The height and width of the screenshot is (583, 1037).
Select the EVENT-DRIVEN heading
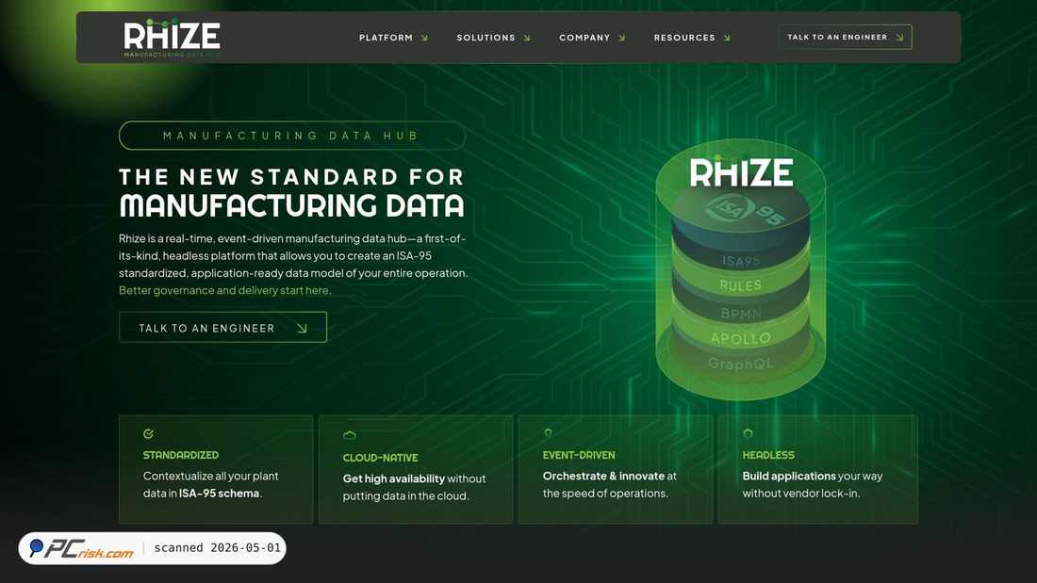point(579,455)
